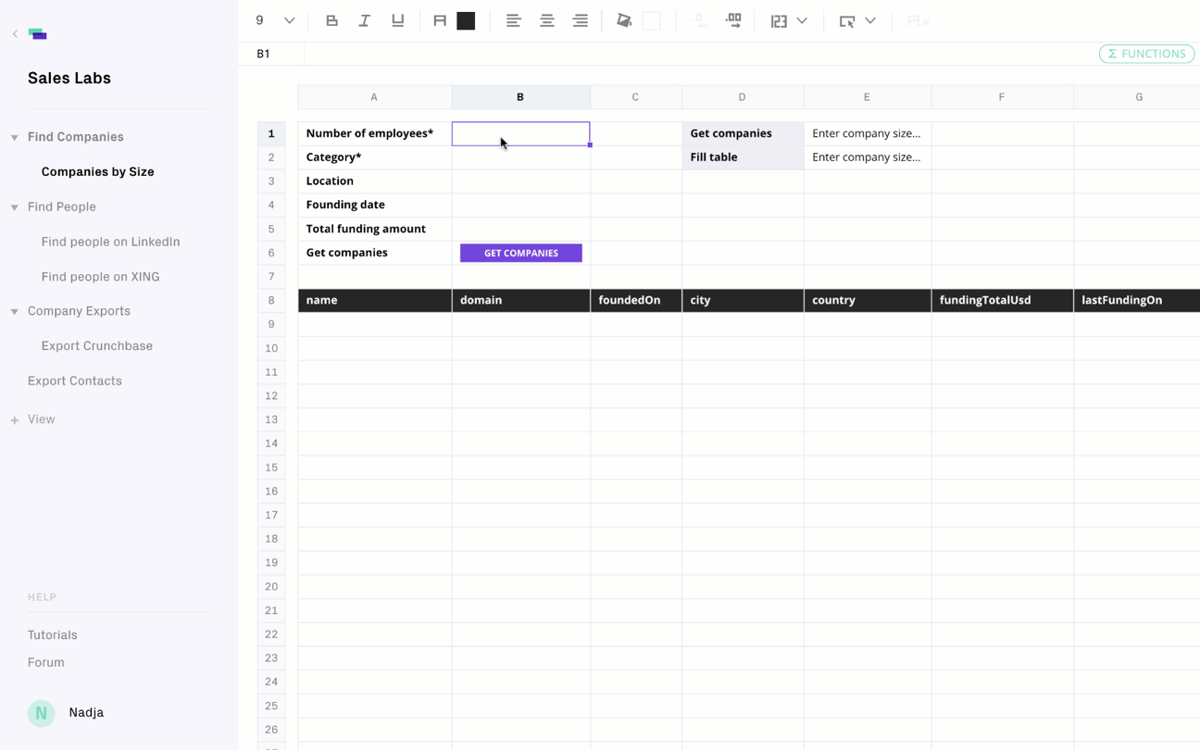Select row 8 header
Image resolution: width=1200 pixels, height=750 pixels.
tap(271, 300)
